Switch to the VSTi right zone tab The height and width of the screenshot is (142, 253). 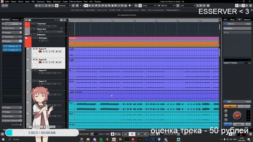pyautogui.click(x=225, y=19)
